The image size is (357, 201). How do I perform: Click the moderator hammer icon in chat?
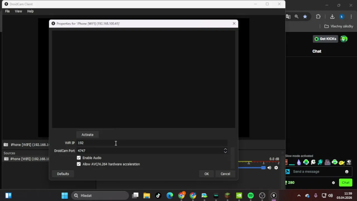pos(288,172)
